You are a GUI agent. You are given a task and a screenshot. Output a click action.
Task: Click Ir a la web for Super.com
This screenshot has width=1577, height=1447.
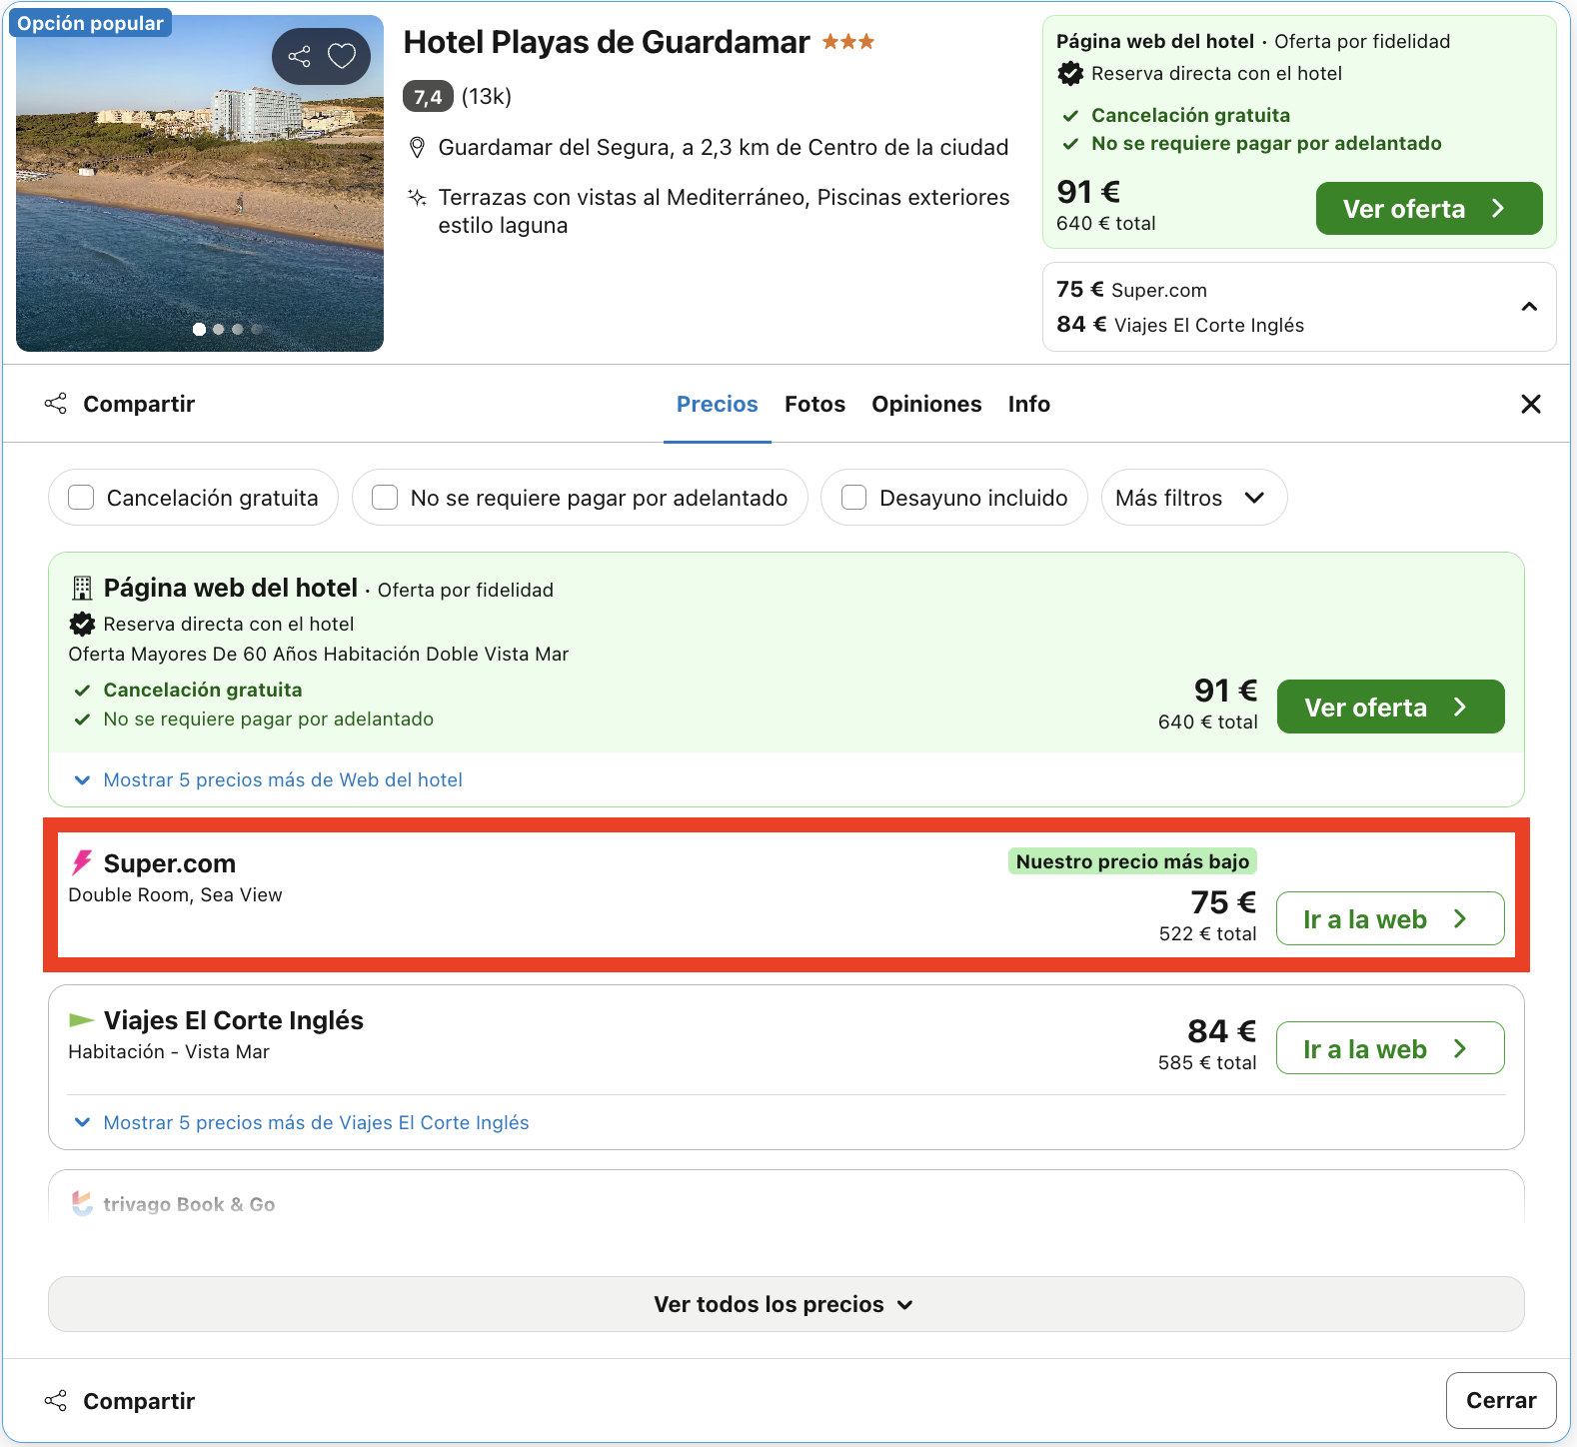coord(1391,918)
